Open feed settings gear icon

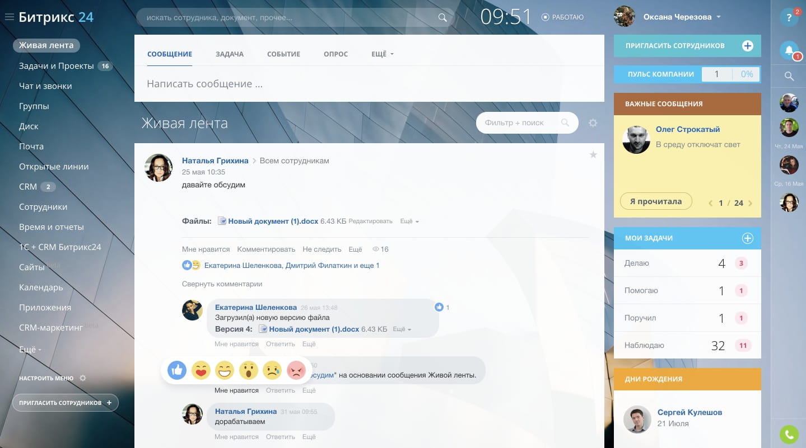(593, 123)
